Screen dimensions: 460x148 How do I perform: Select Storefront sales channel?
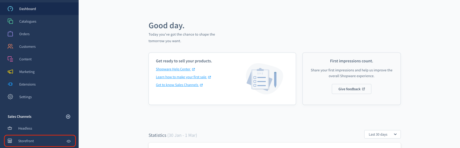tap(26, 141)
